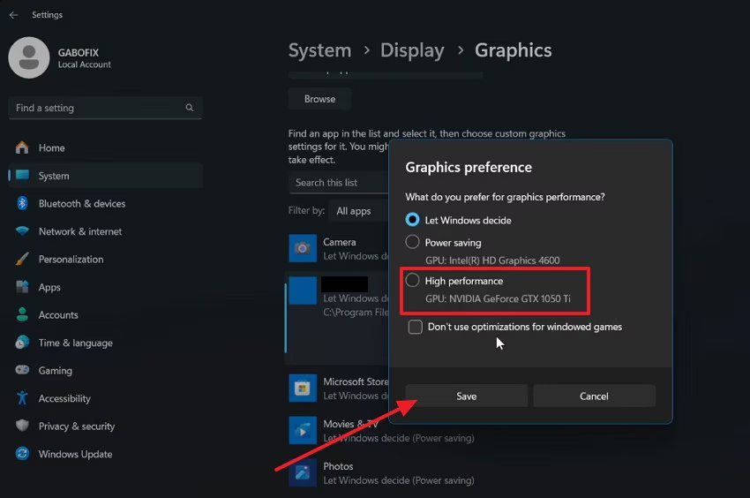Go to System breadcrumb
The height and width of the screenshot is (498, 750).
tap(319, 50)
